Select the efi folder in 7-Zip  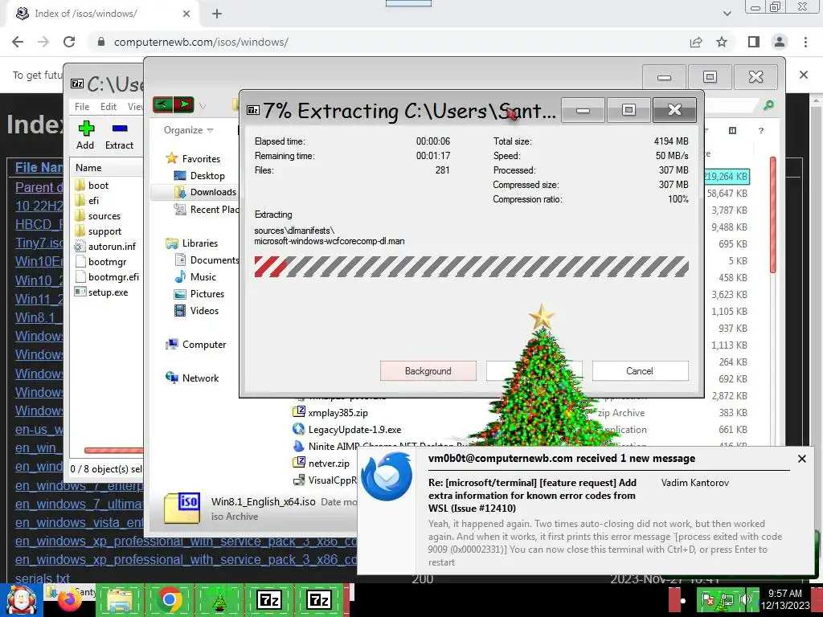coord(93,200)
